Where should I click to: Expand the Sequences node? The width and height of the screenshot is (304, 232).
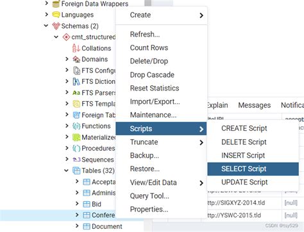tap(67, 159)
